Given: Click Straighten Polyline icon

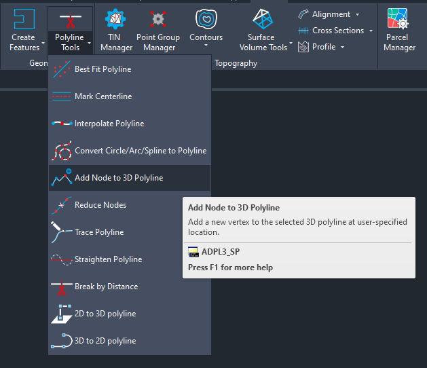Looking at the screenshot, I should (62, 259).
